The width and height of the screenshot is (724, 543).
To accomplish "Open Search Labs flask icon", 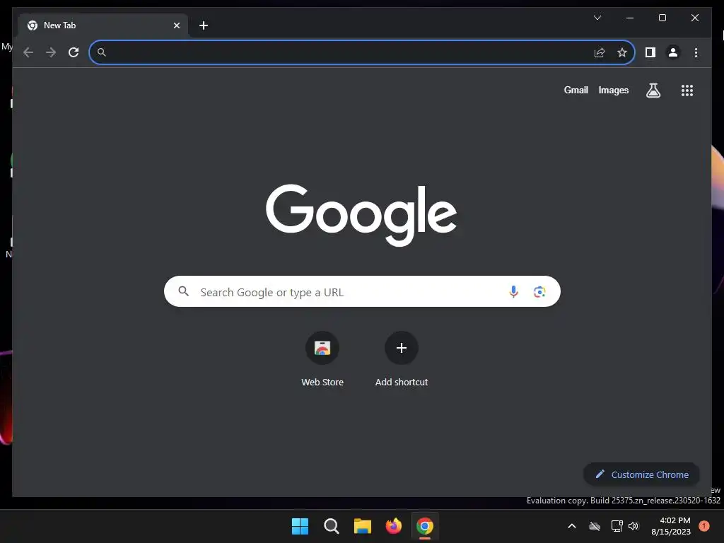I will point(653,90).
